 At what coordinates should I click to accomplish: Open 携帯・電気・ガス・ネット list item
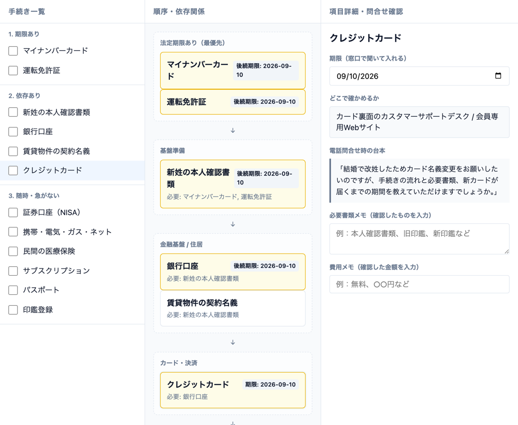pyautogui.click(x=72, y=232)
